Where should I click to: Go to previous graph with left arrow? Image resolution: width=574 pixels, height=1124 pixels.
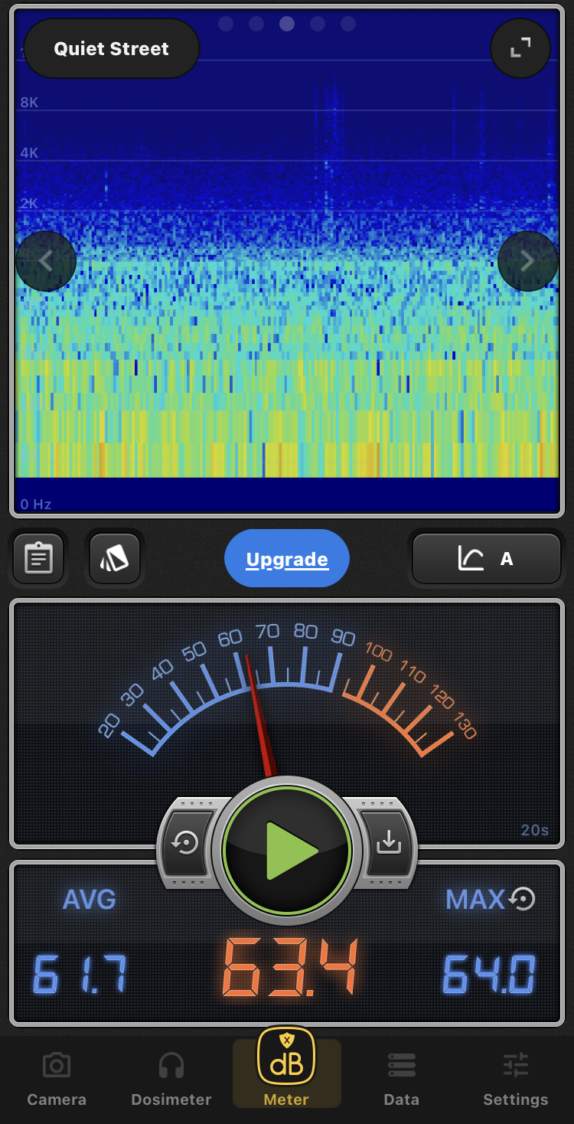46,261
